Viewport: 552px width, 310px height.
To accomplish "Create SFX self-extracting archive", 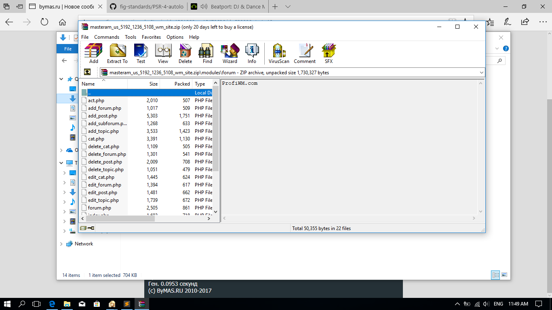I will coord(329,53).
